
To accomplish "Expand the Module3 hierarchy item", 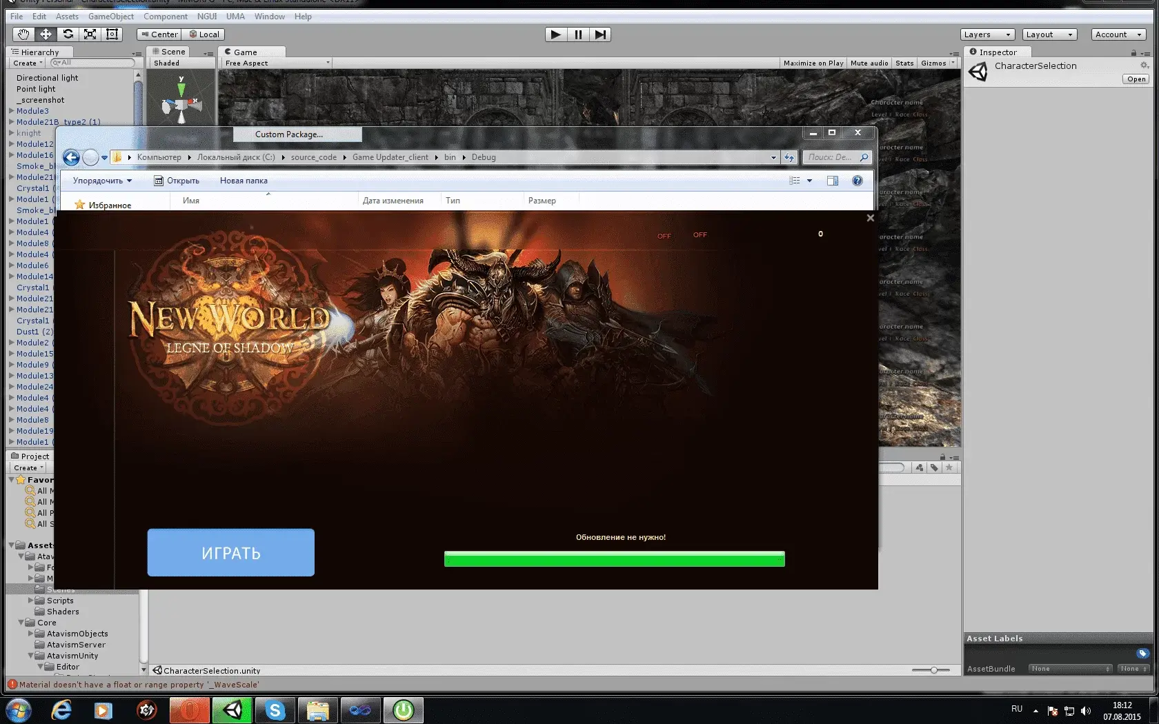I will [11, 110].
